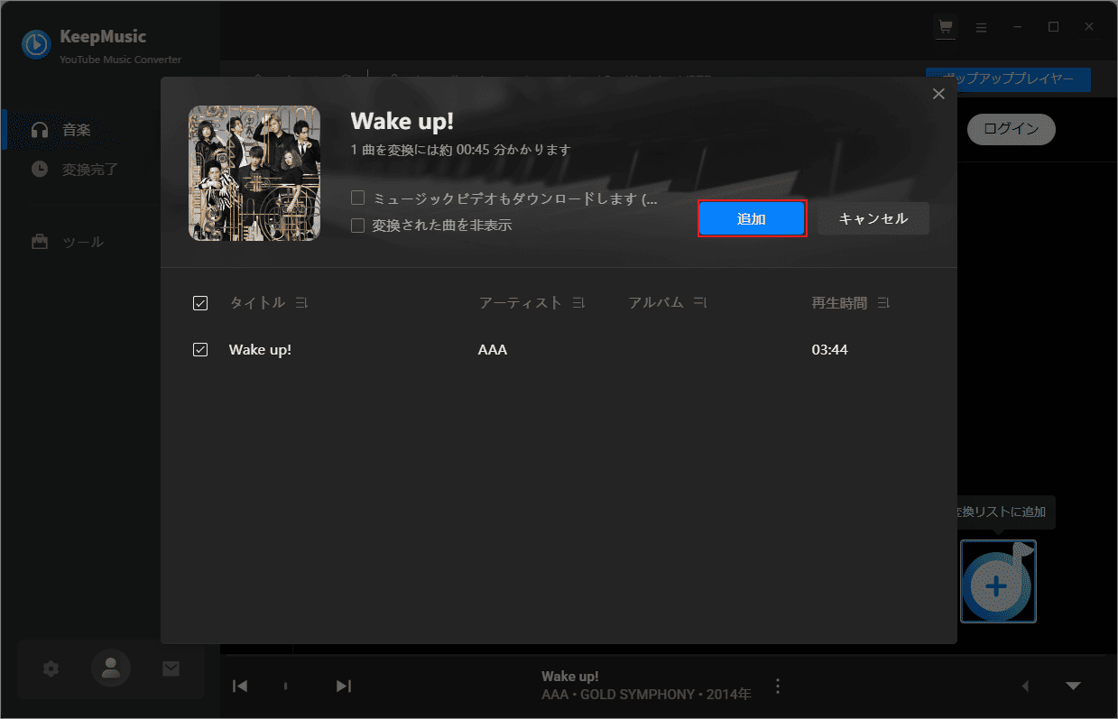1118x719 pixels.
Task: Click the キャンセル button
Action: click(x=873, y=219)
